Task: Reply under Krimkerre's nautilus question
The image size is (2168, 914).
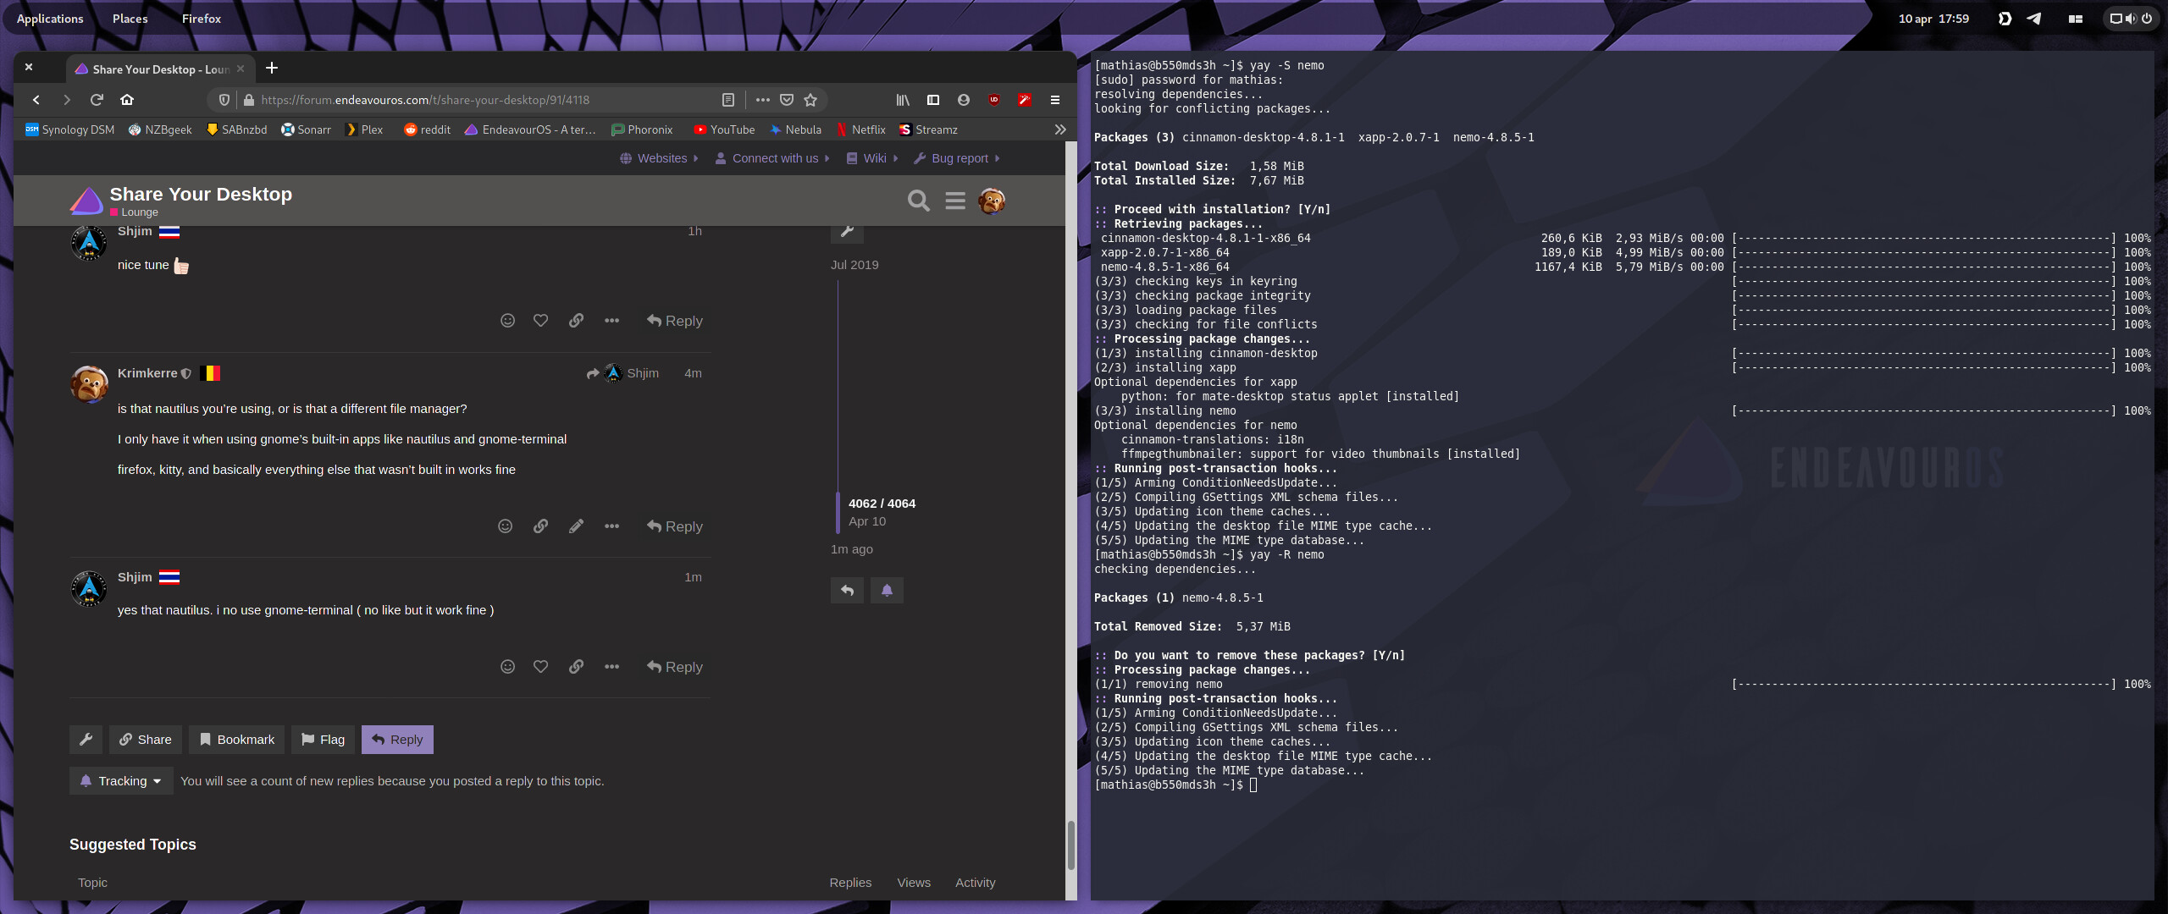Action: coord(675,526)
